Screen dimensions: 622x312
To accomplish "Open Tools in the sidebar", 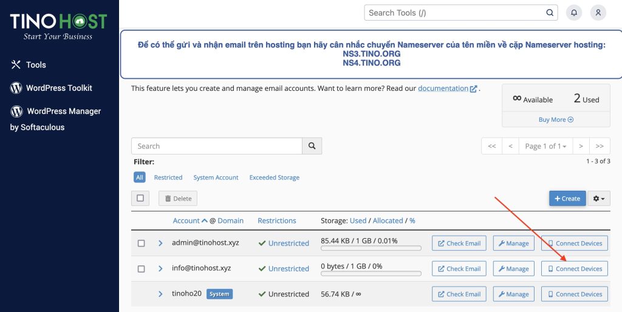I will click(28, 65).
